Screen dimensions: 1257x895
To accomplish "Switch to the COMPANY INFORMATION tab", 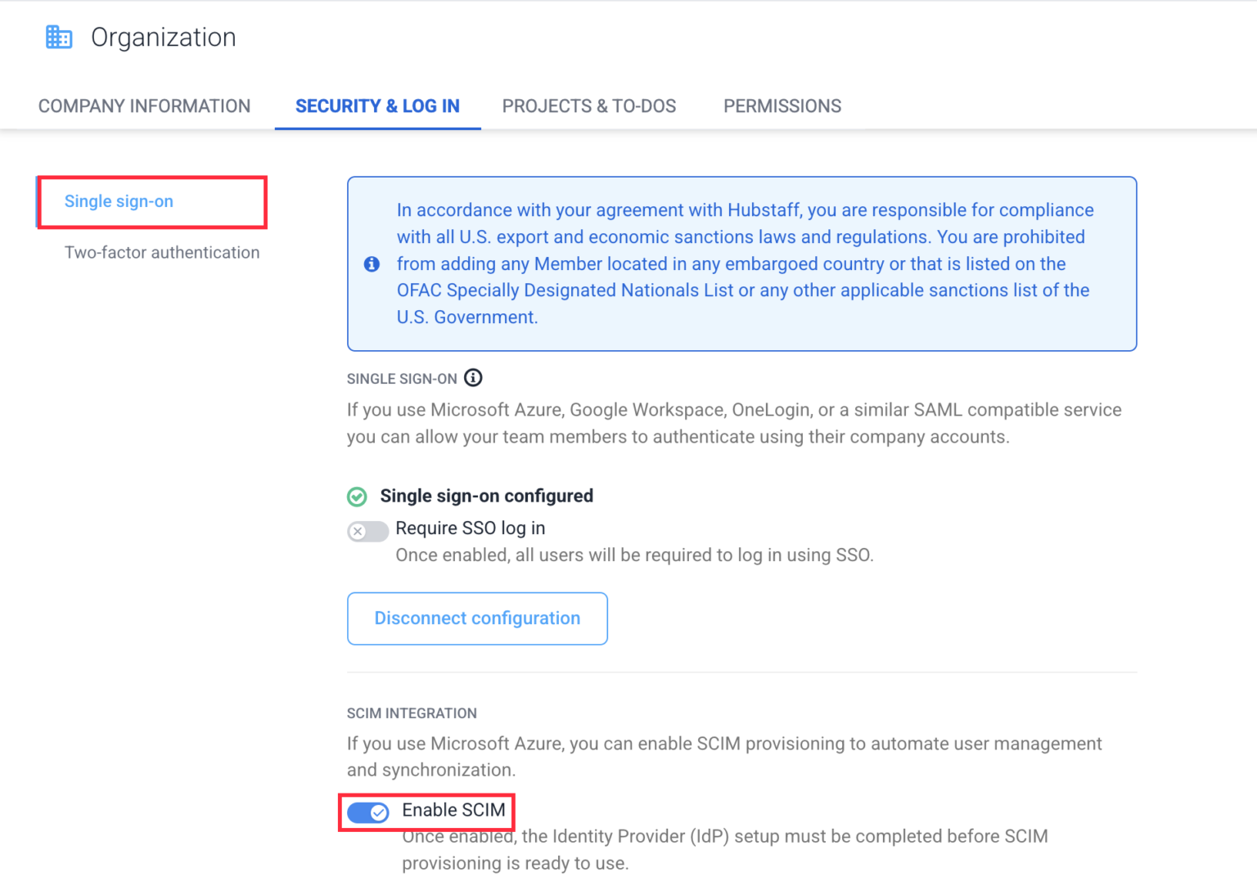I will point(144,106).
